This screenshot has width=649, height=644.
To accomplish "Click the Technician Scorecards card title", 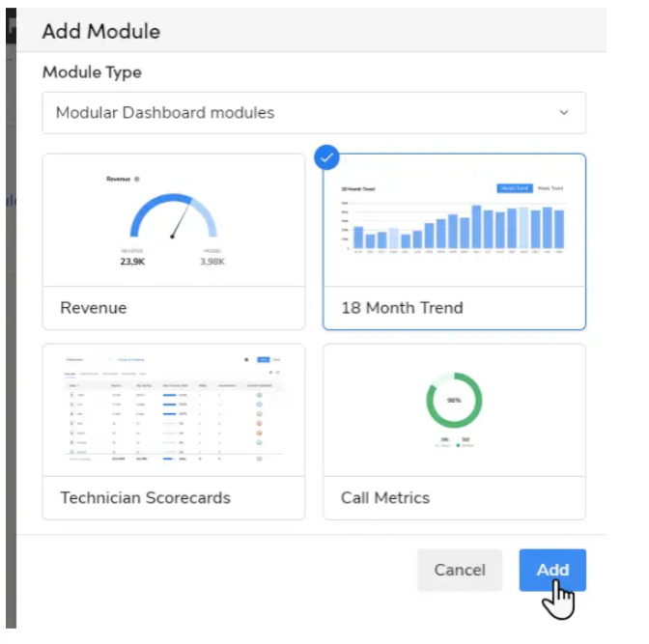I will pyautogui.click(x=145, y=497).
